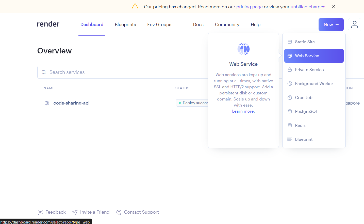Viewport: 364px width, 224px height.
Task: View the unbilled charges link
Action: 308,7
